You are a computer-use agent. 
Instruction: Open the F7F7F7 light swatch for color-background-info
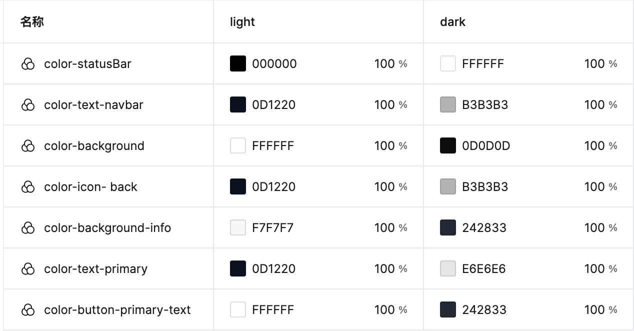point(238,227)
